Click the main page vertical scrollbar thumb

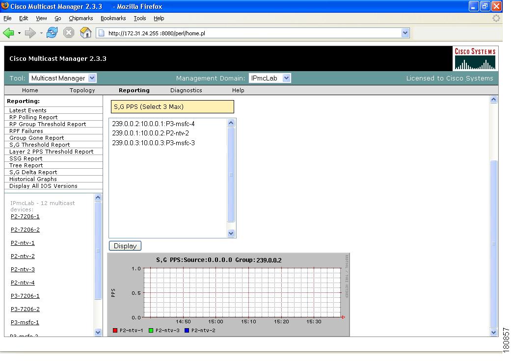coord(494,244)
